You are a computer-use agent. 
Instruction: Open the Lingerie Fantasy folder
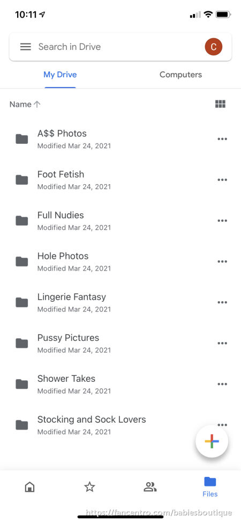pyautogui.click(x=120, y=302)
